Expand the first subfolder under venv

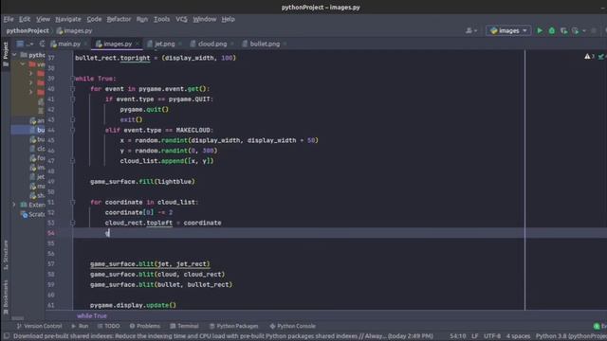pyautogui.click(x=31, y=73)
